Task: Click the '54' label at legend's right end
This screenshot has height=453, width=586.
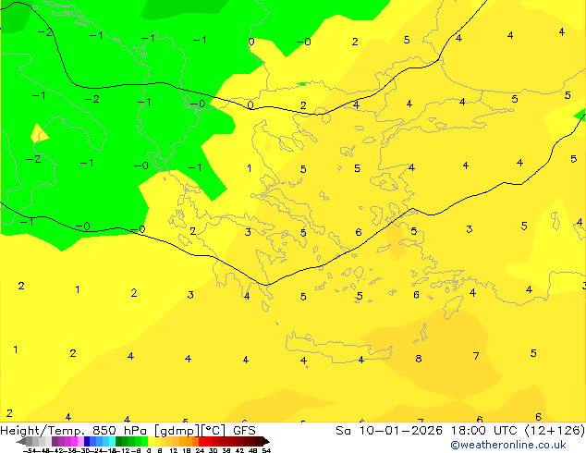Action: point(266,450)
